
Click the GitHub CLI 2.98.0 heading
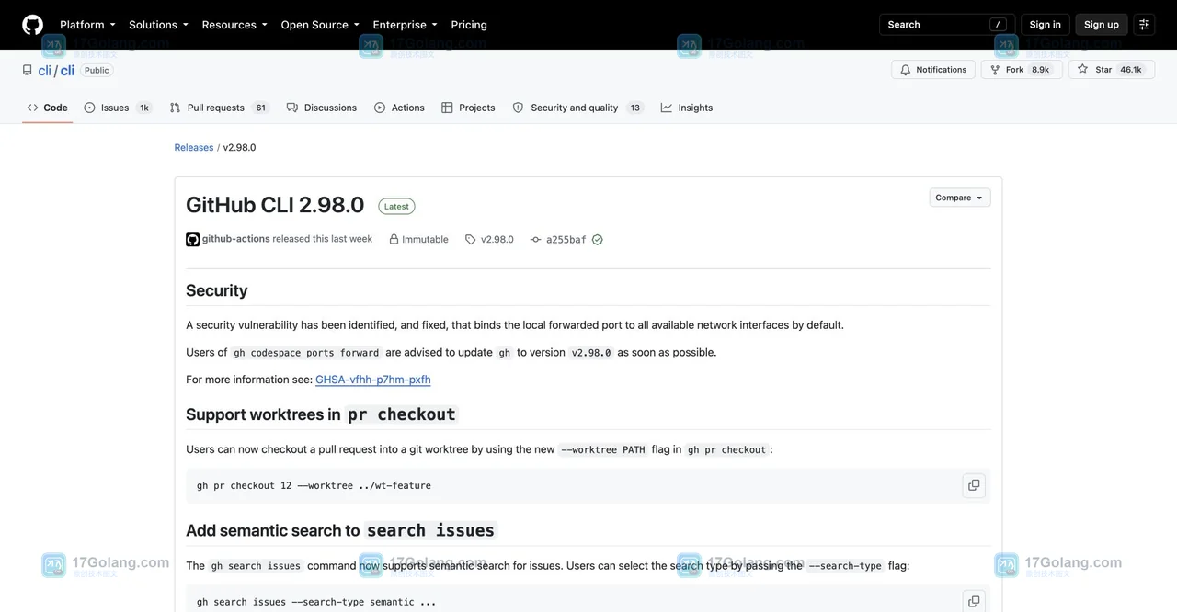[x=275, y=205]
